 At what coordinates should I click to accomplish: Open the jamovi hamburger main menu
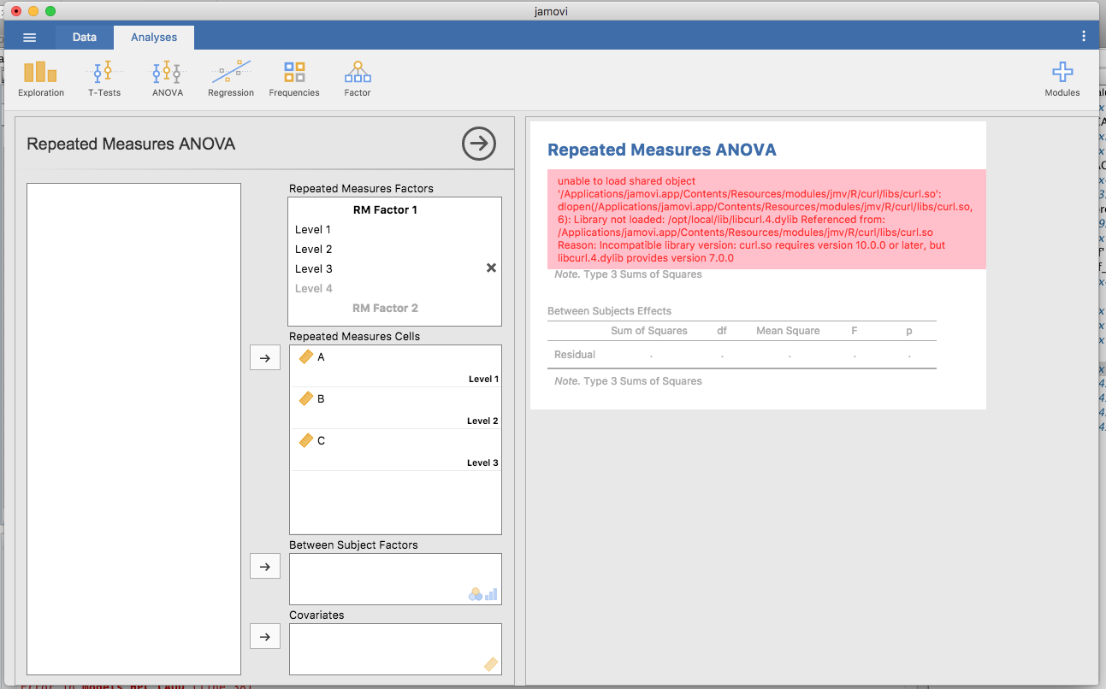[30, 38]
